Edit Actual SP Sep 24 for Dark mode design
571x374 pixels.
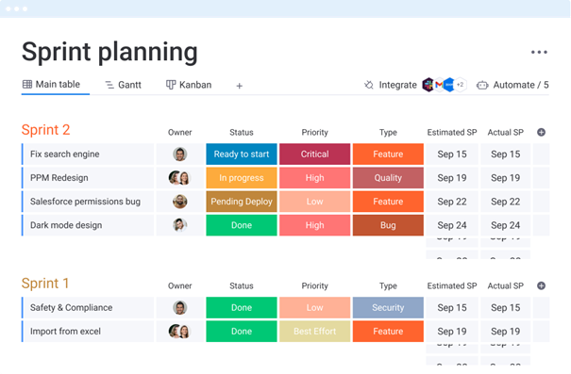tap(506, 225)
